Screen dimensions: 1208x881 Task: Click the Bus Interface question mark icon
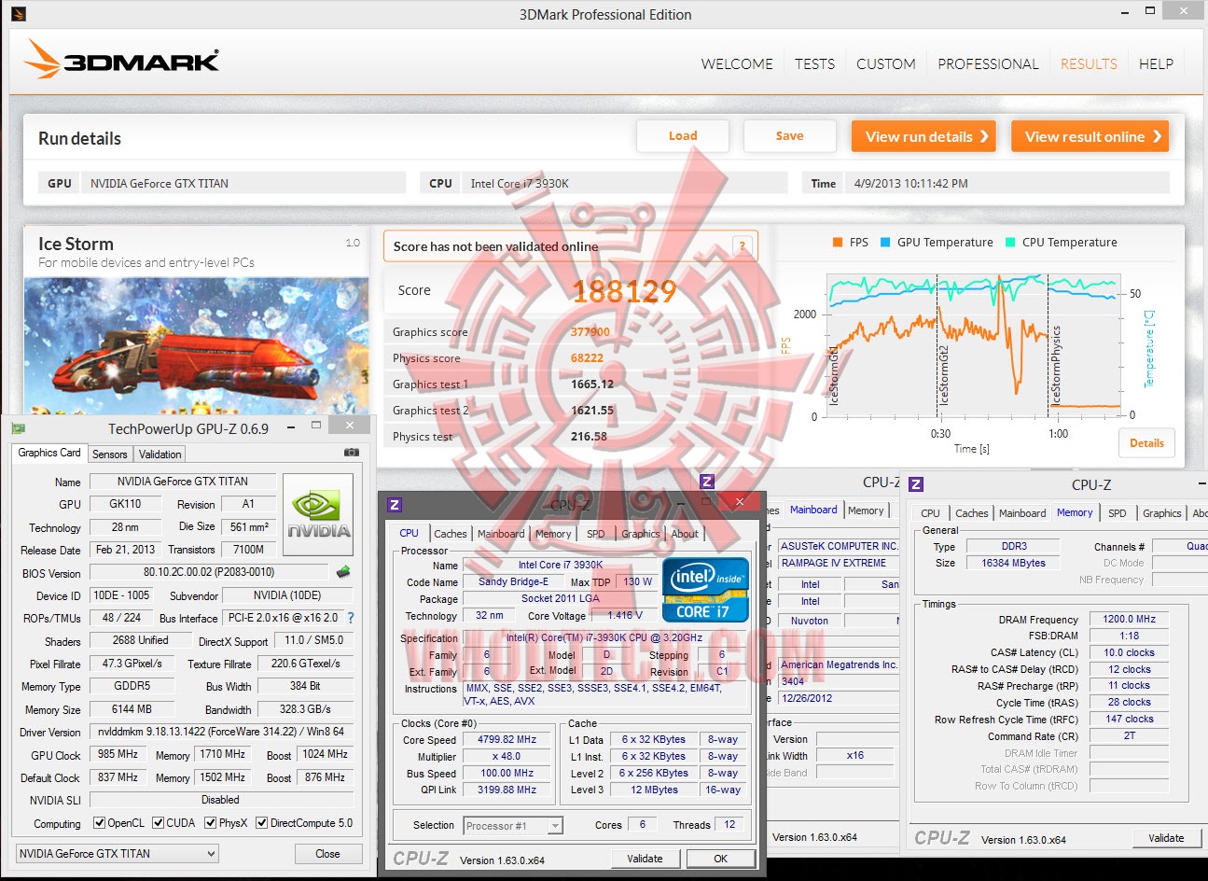click(x=351, y=618)
